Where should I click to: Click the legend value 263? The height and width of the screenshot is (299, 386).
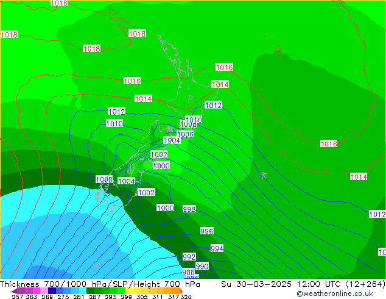(x=32, y=297)
